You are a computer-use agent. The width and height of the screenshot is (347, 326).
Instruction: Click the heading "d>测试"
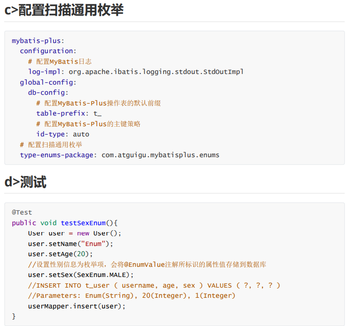25,182
